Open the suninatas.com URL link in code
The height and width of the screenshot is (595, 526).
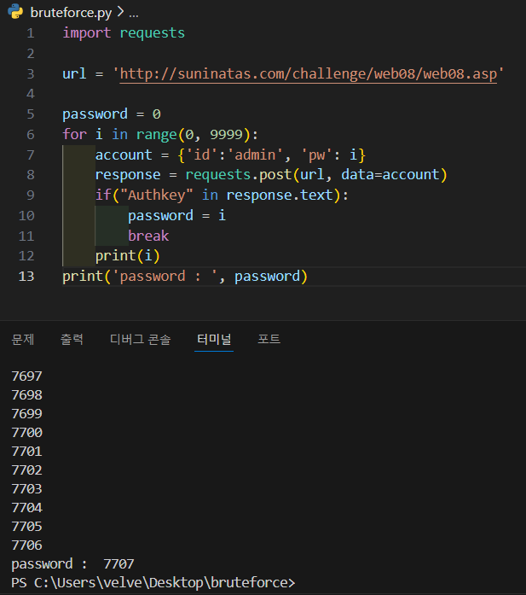click(x=308, y=74)
